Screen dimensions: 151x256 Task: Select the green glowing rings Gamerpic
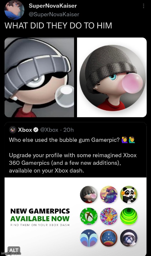coord(129,216)
